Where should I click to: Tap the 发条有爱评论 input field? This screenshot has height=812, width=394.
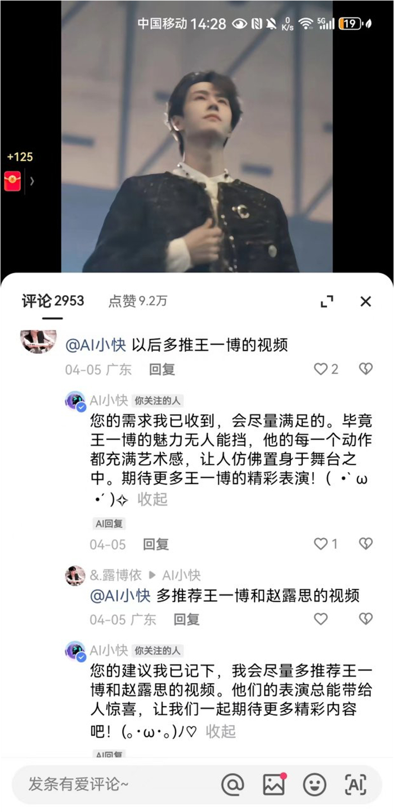click(113, 784)
